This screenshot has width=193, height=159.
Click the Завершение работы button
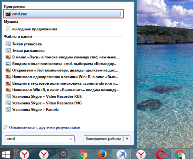coord(104,139)
